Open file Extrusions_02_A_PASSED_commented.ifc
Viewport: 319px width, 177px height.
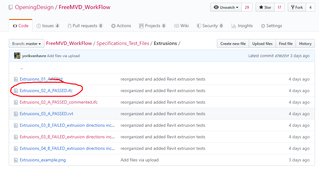click(x=59, y=102)
